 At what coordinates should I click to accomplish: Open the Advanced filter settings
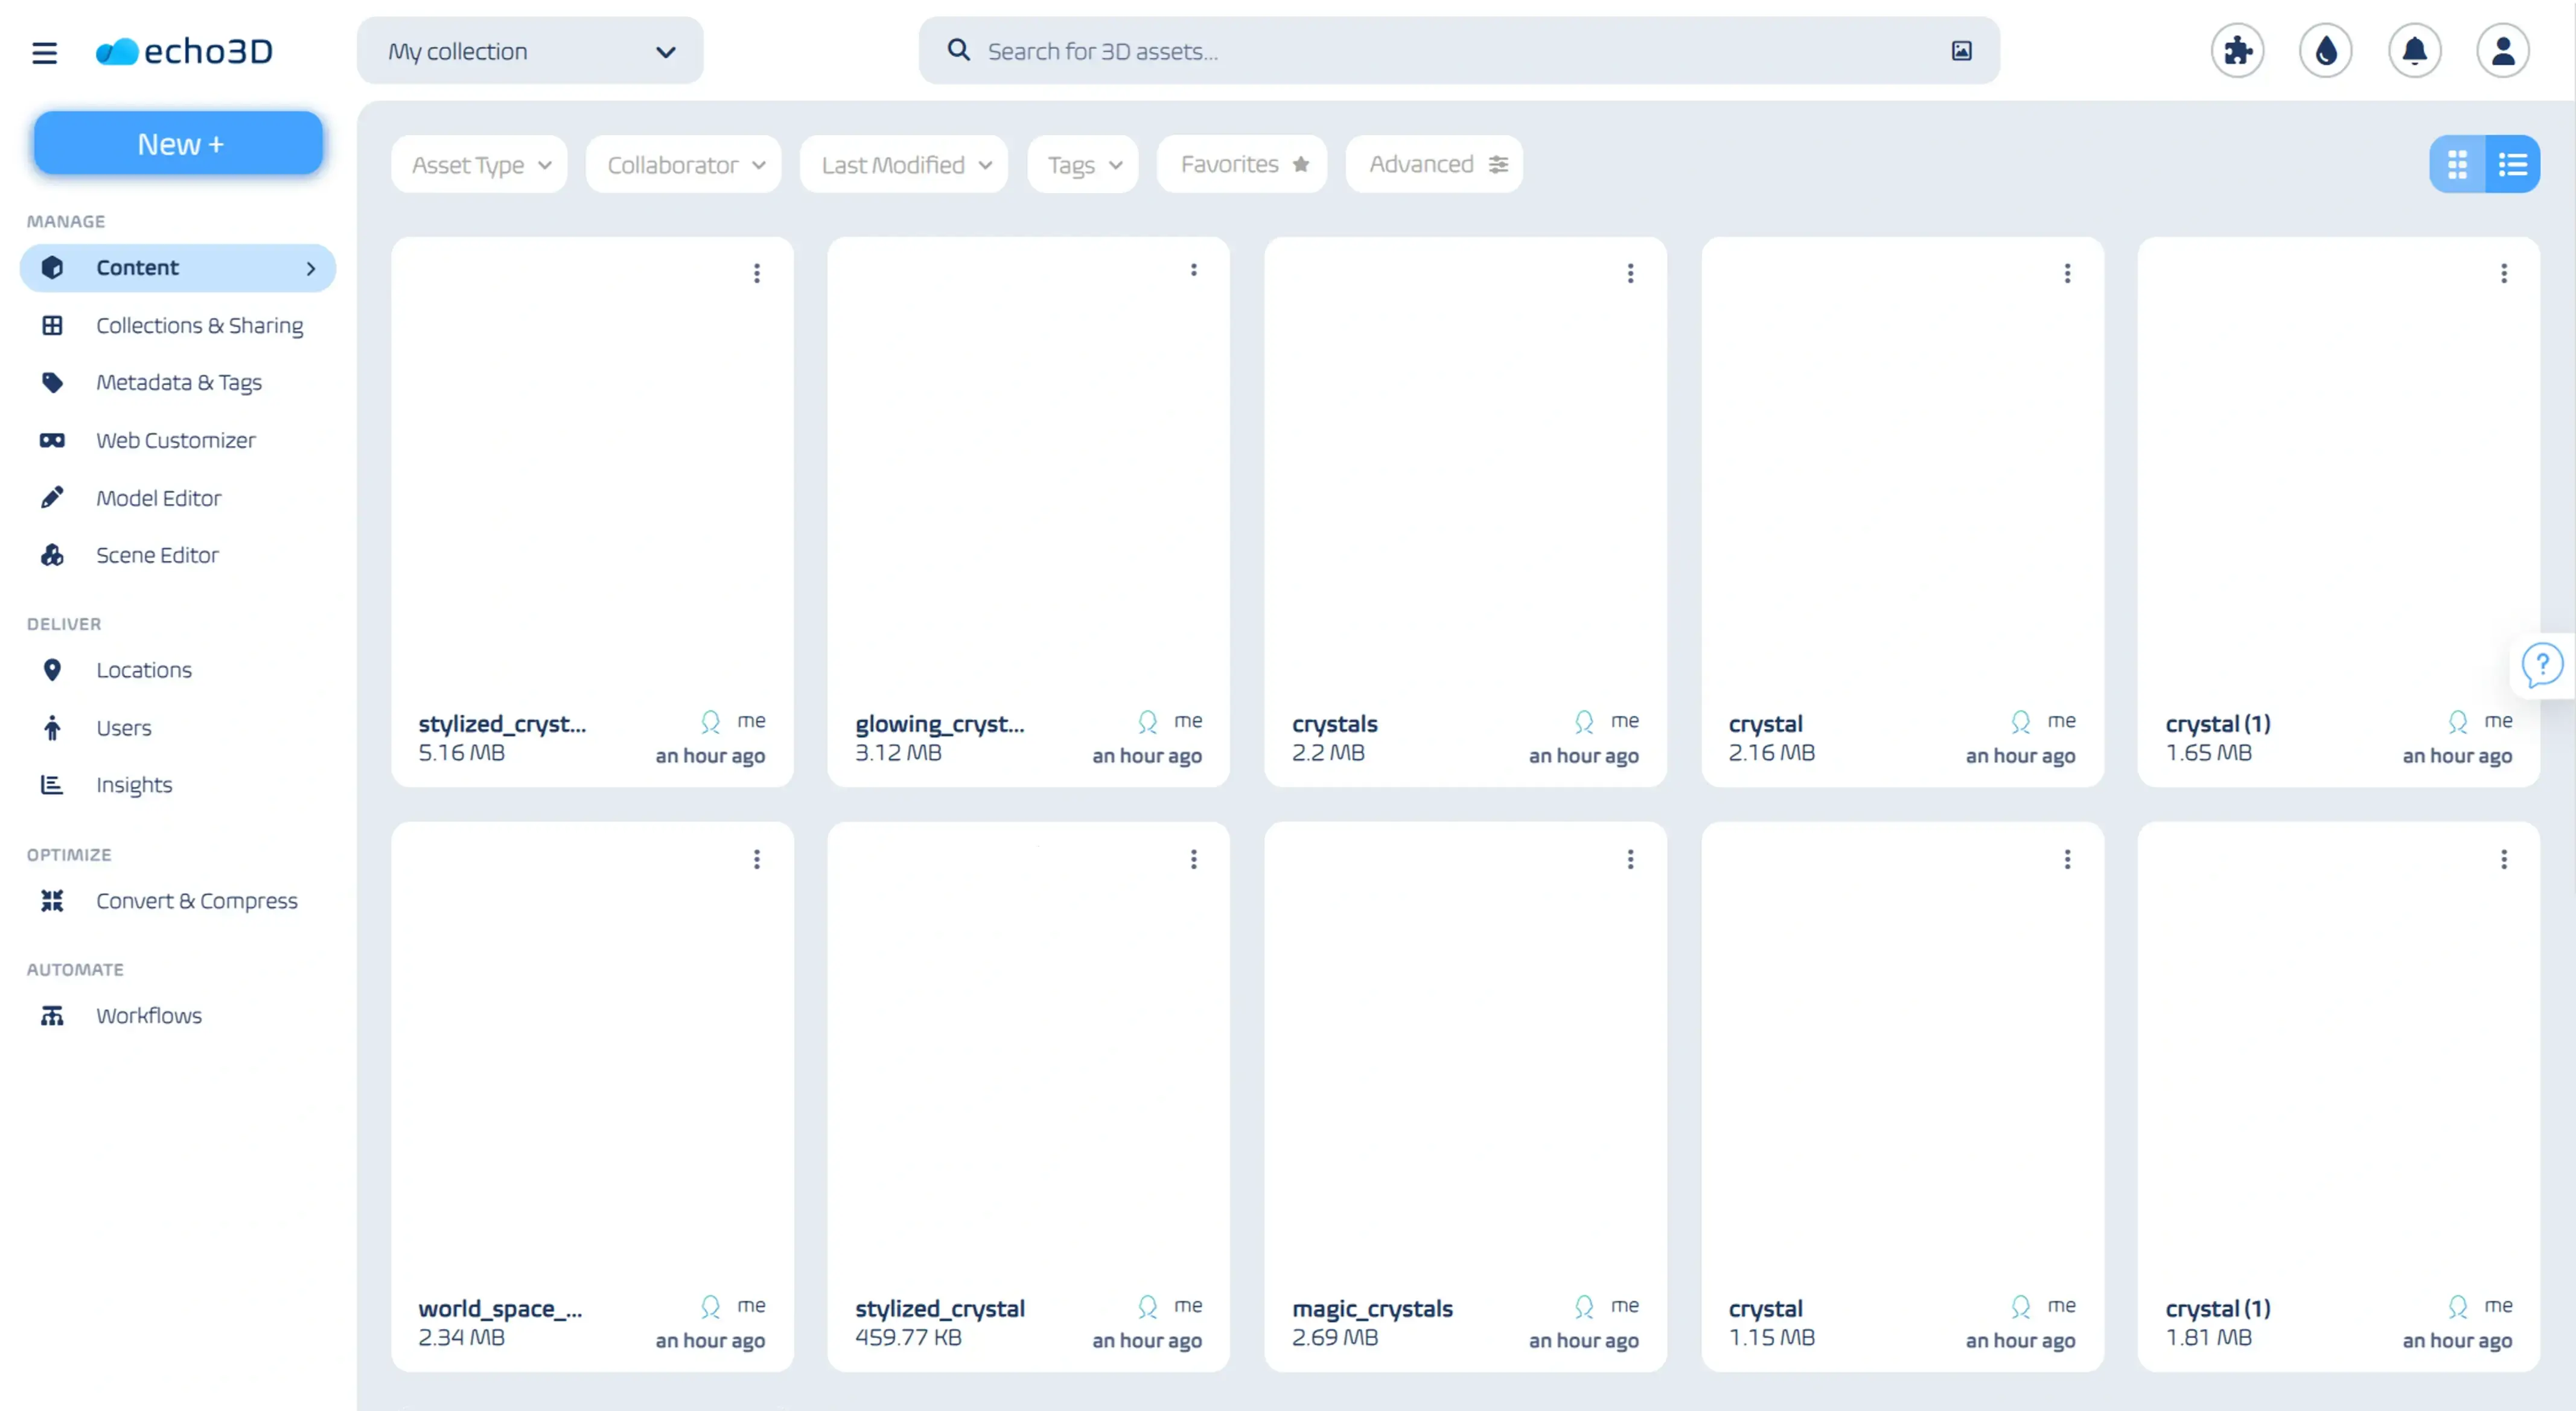pyautogui.click(x=1433, y=164)
